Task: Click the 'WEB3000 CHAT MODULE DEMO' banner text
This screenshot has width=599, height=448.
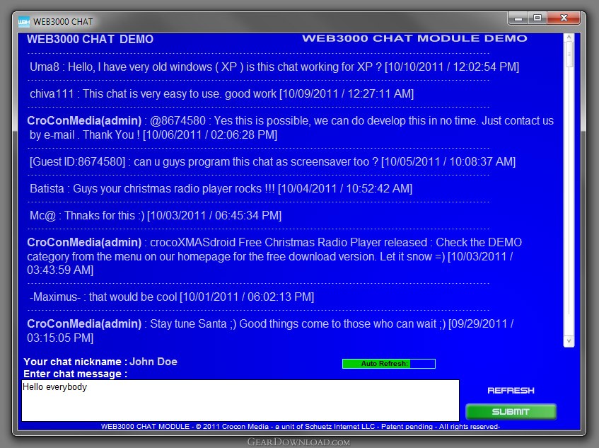Action: [x=414, y=38]
